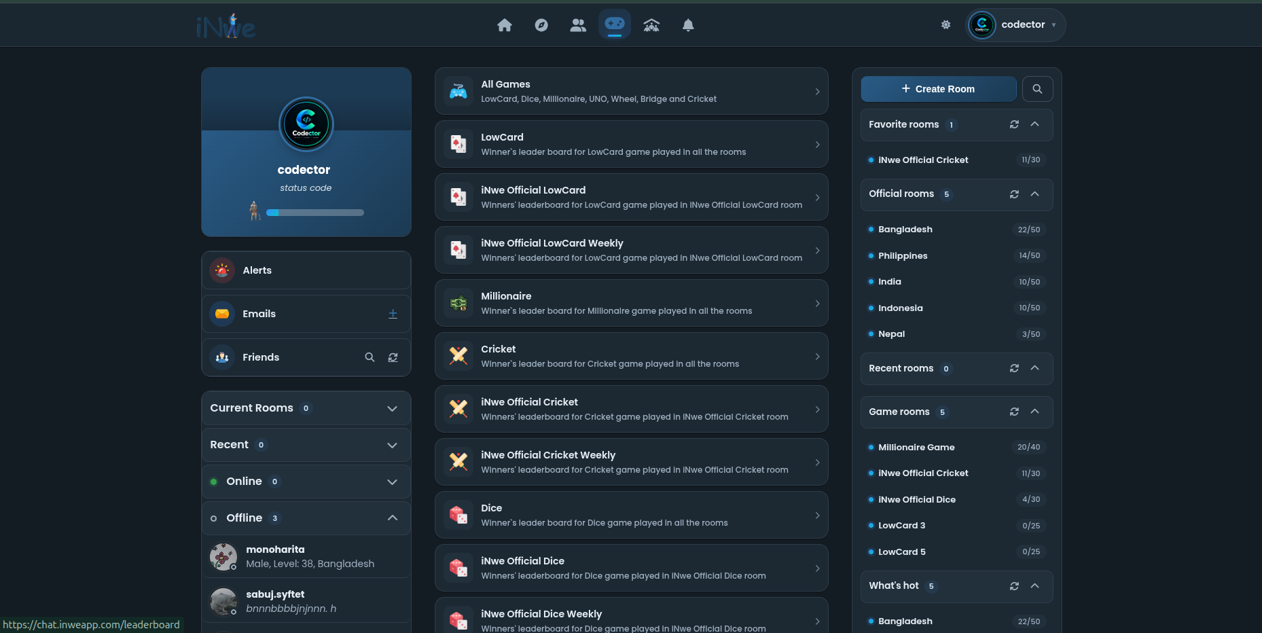Open the rooms group icon in navigation
This screenshot has width=1262, height=633.
[x=651, y=25]
